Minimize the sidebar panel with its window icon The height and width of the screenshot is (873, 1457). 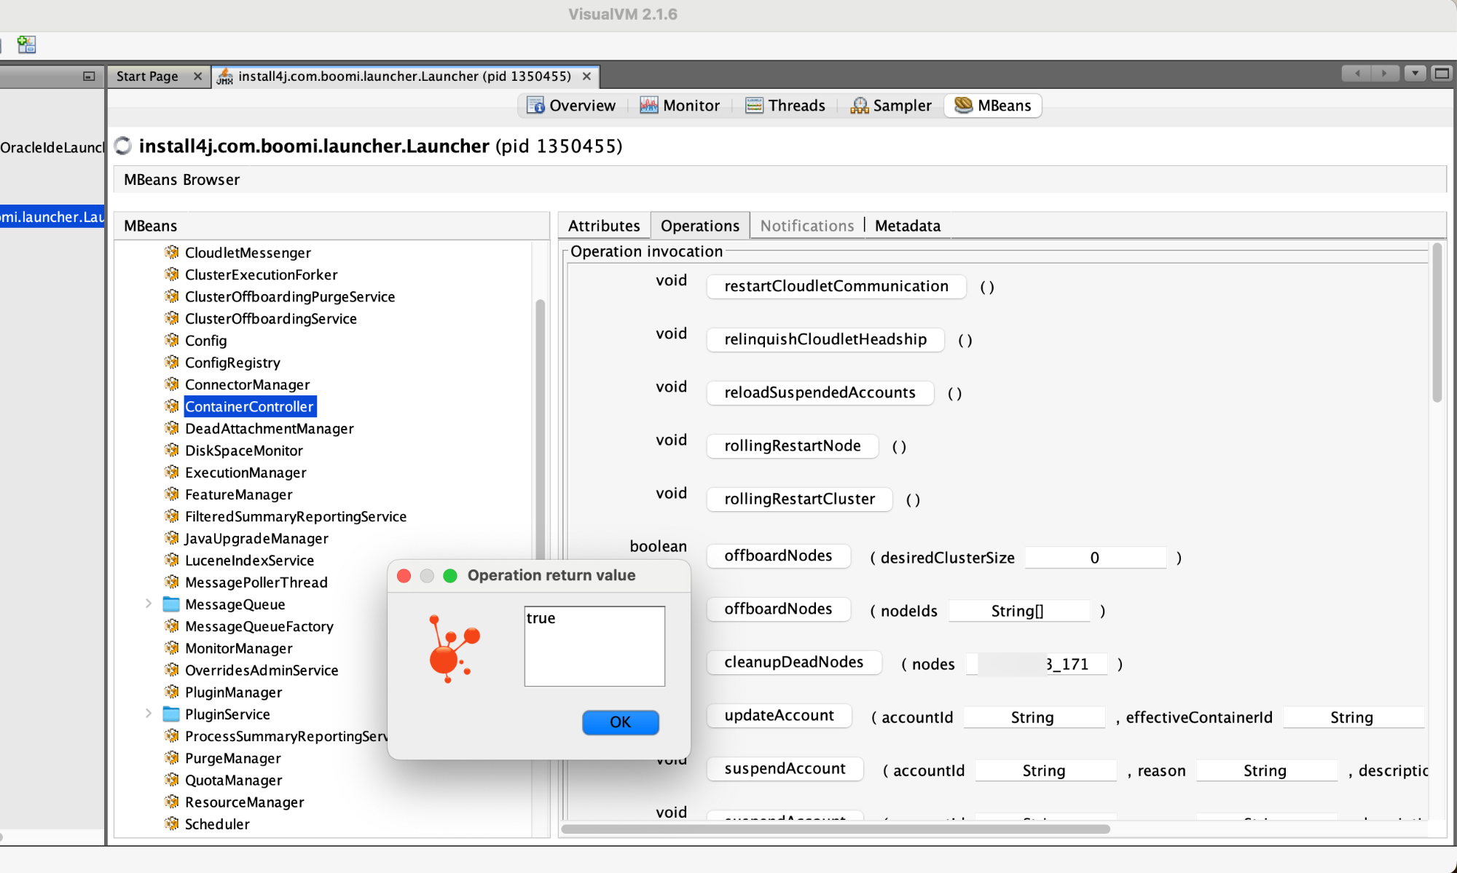89,76
